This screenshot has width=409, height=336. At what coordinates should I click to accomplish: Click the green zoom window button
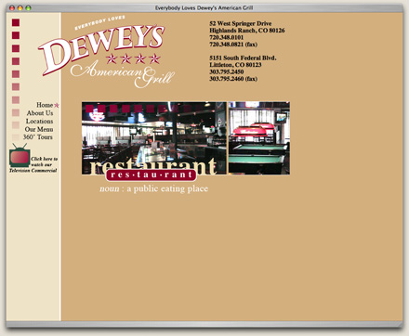[x=28, y=8]
